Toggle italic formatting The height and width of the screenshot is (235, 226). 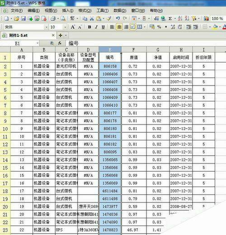(x=96, y=27)
